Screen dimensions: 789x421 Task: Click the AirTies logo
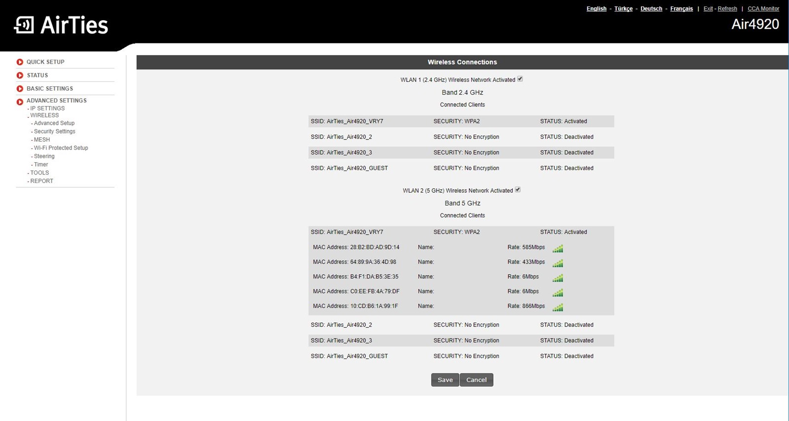pos(61,25)
